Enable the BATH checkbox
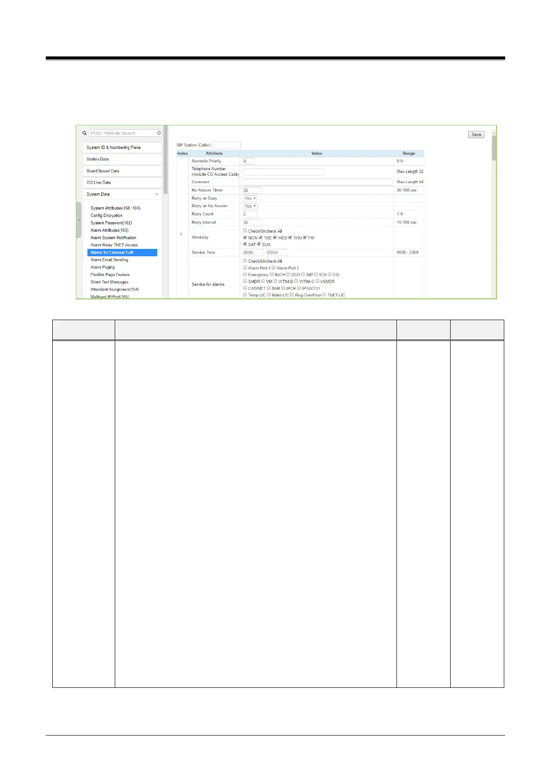This screenshot has width=551, height=779. click(272, 274)
